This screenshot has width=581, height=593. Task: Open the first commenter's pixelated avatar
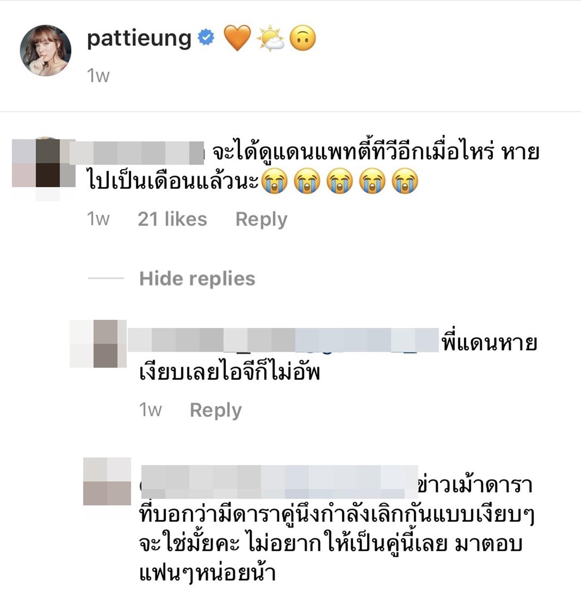click(44, 168)
